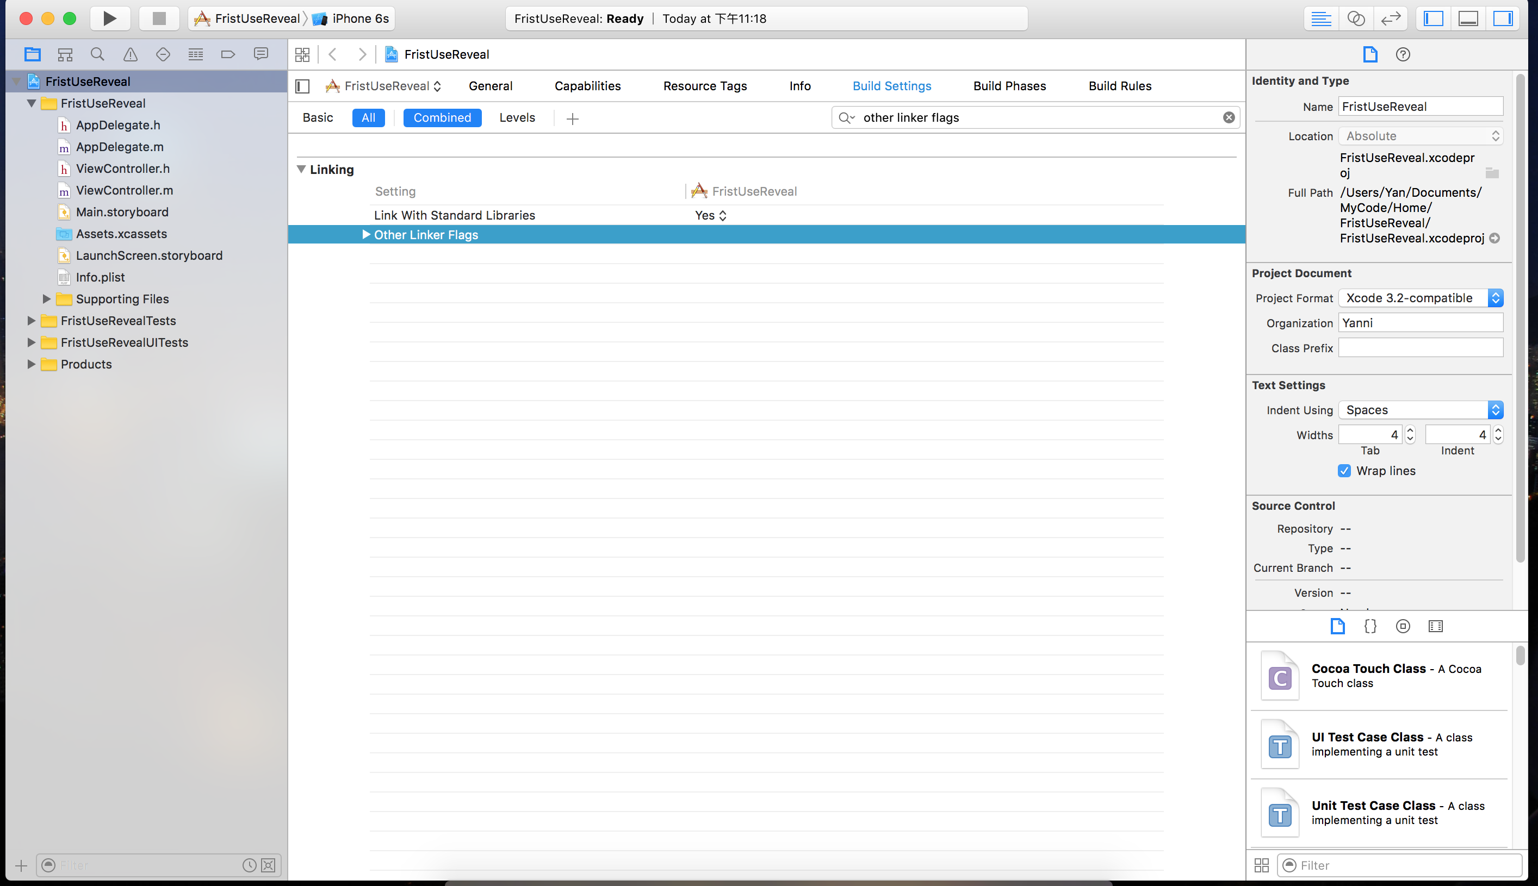This screenshot has width=1538, height=886.
Task: Show the Project navigator
Action: tap(32, 54)
